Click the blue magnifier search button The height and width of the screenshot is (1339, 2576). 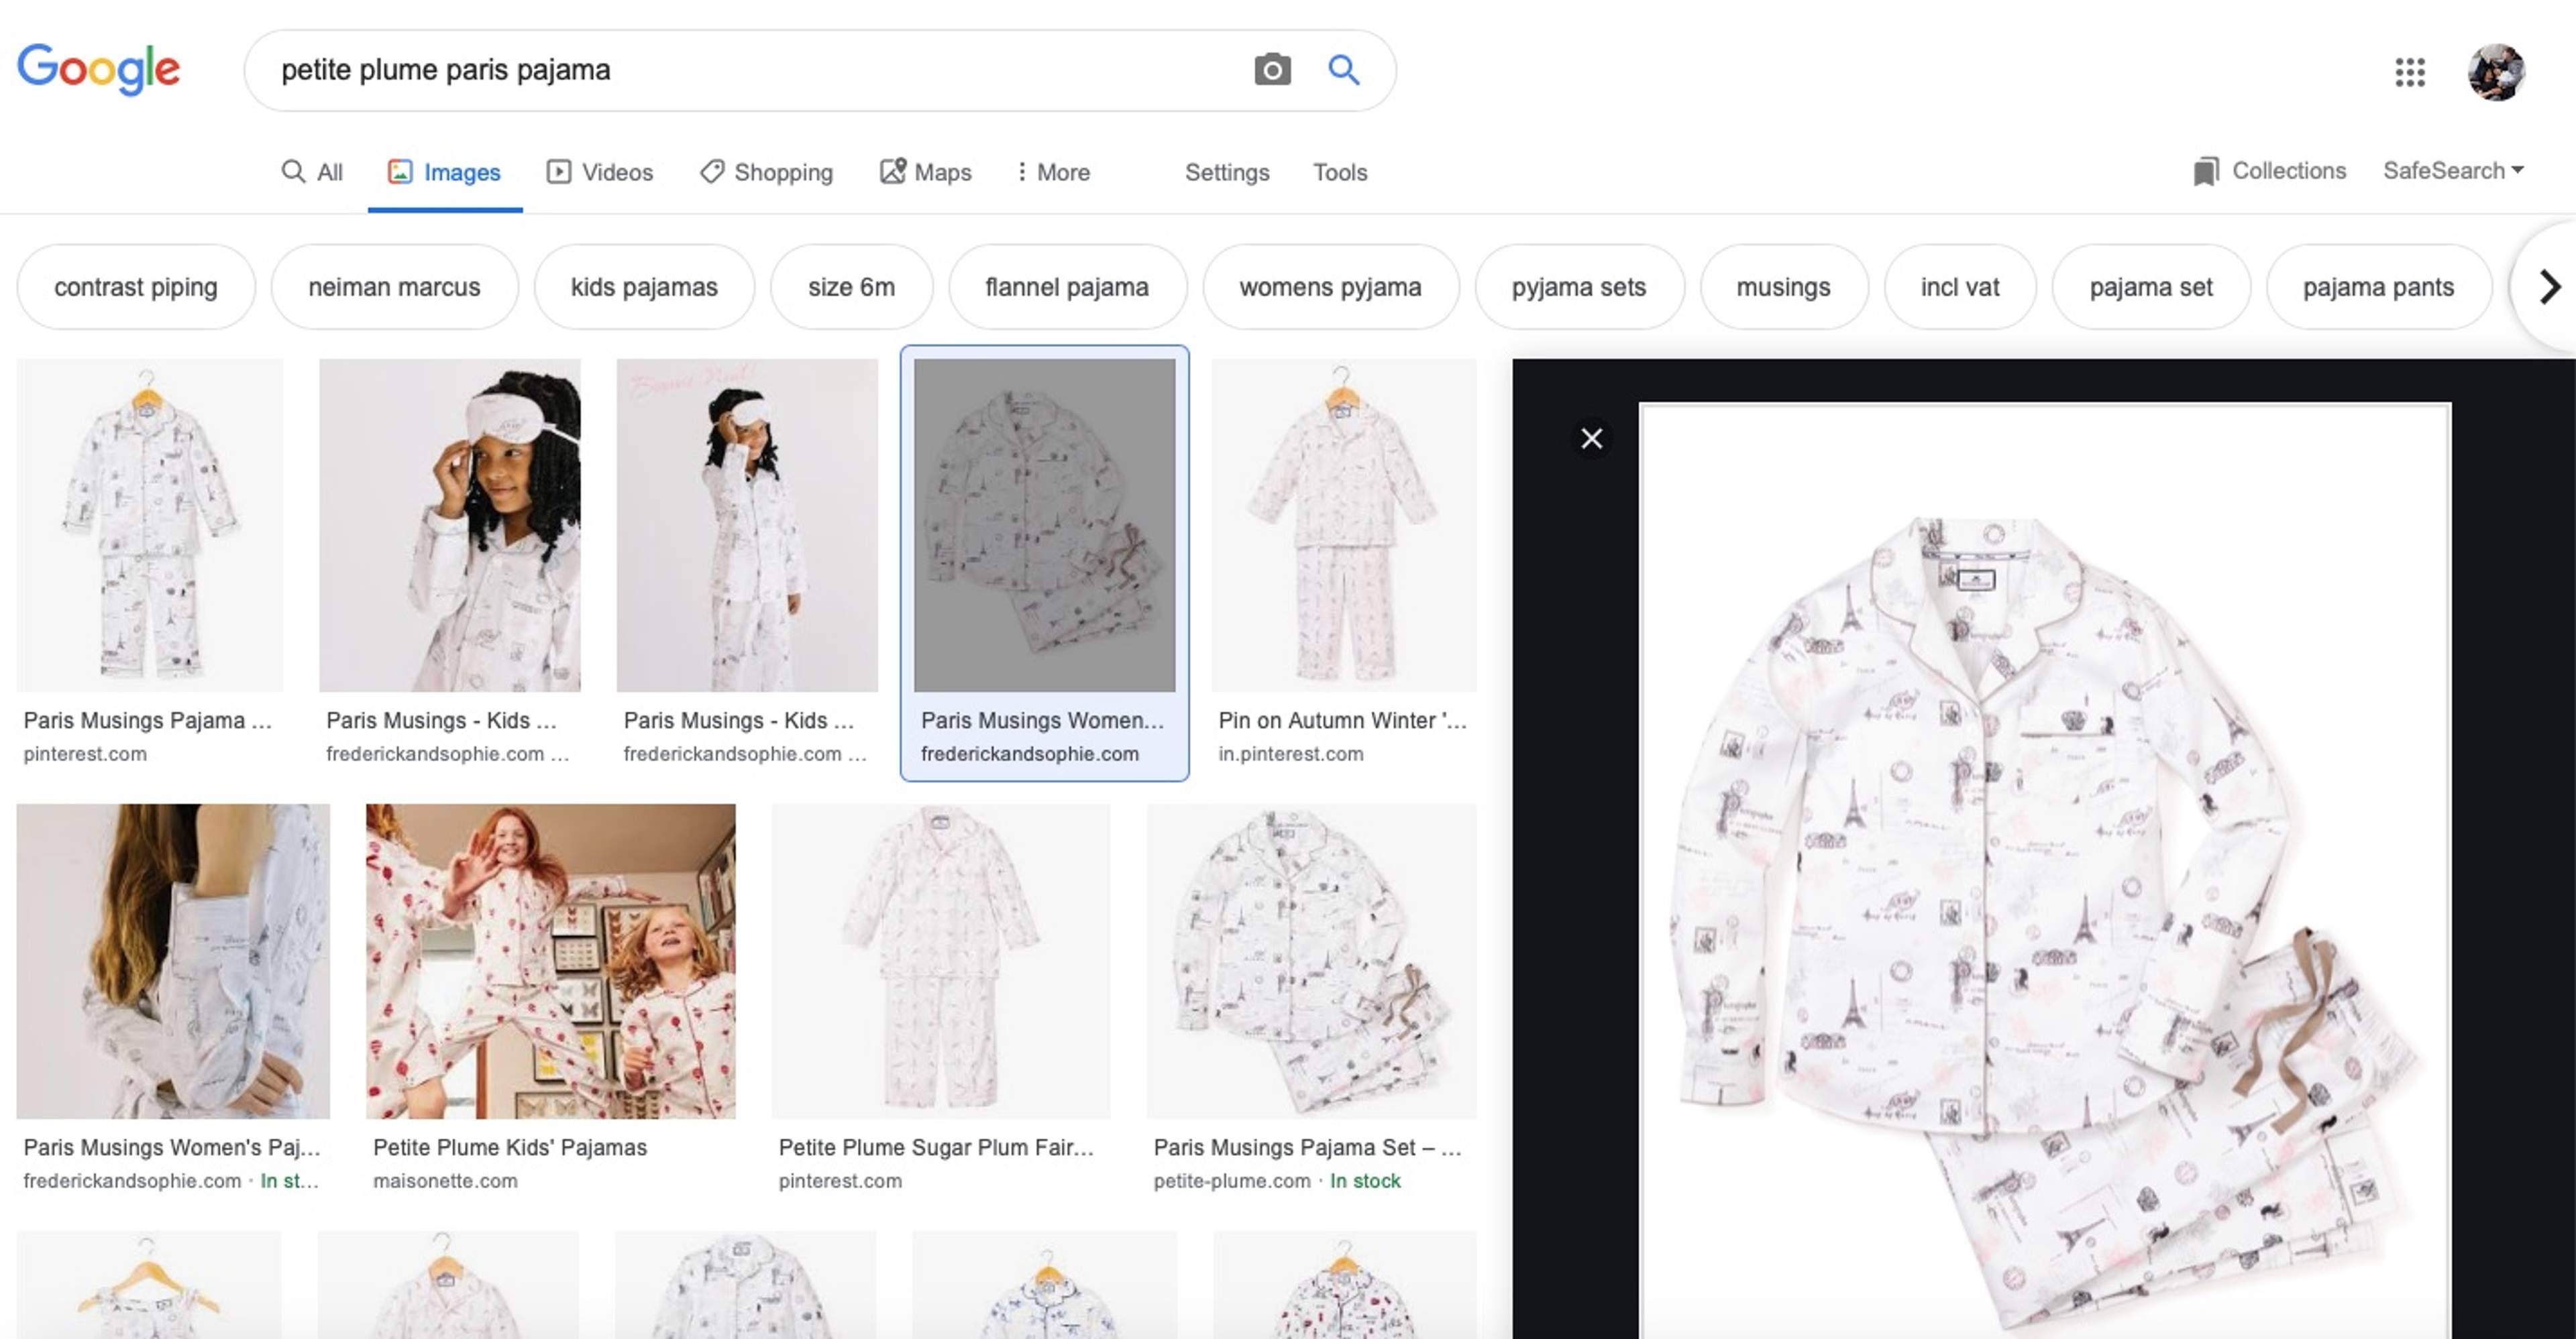pos(1343,70)
